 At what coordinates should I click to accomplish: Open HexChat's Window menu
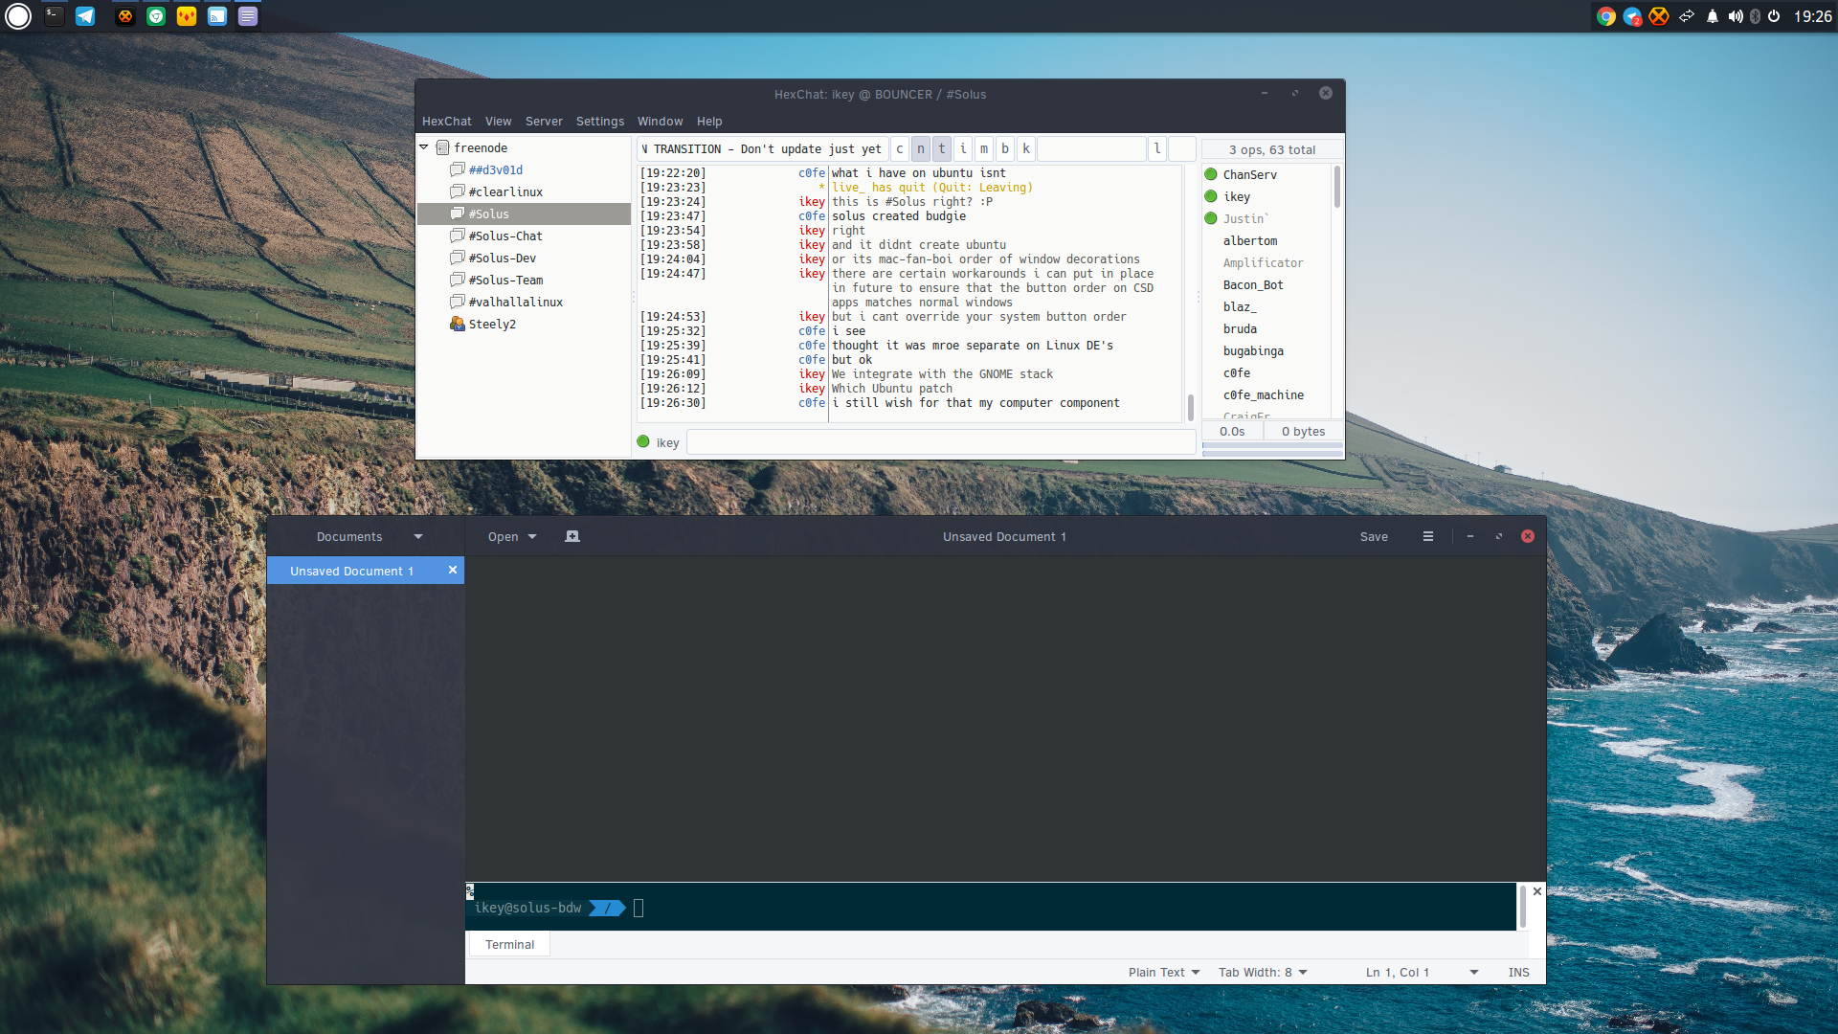point(661,122)
